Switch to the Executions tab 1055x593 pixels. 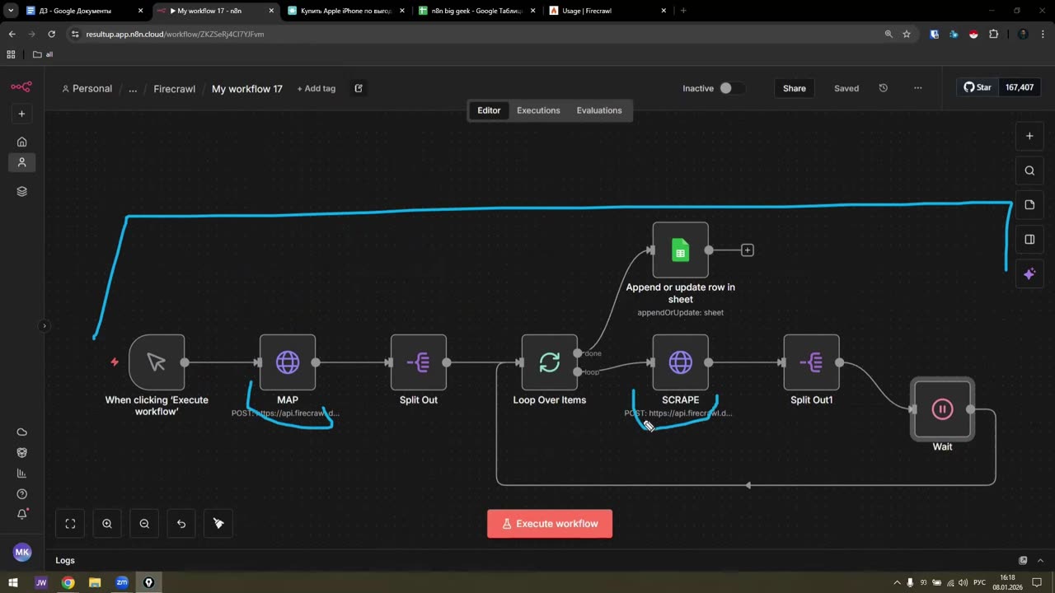click(538, 110)
